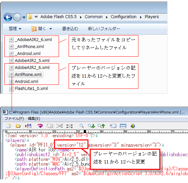
Task: Click the minasversion="3" attribute text
Action: [140, 145]
